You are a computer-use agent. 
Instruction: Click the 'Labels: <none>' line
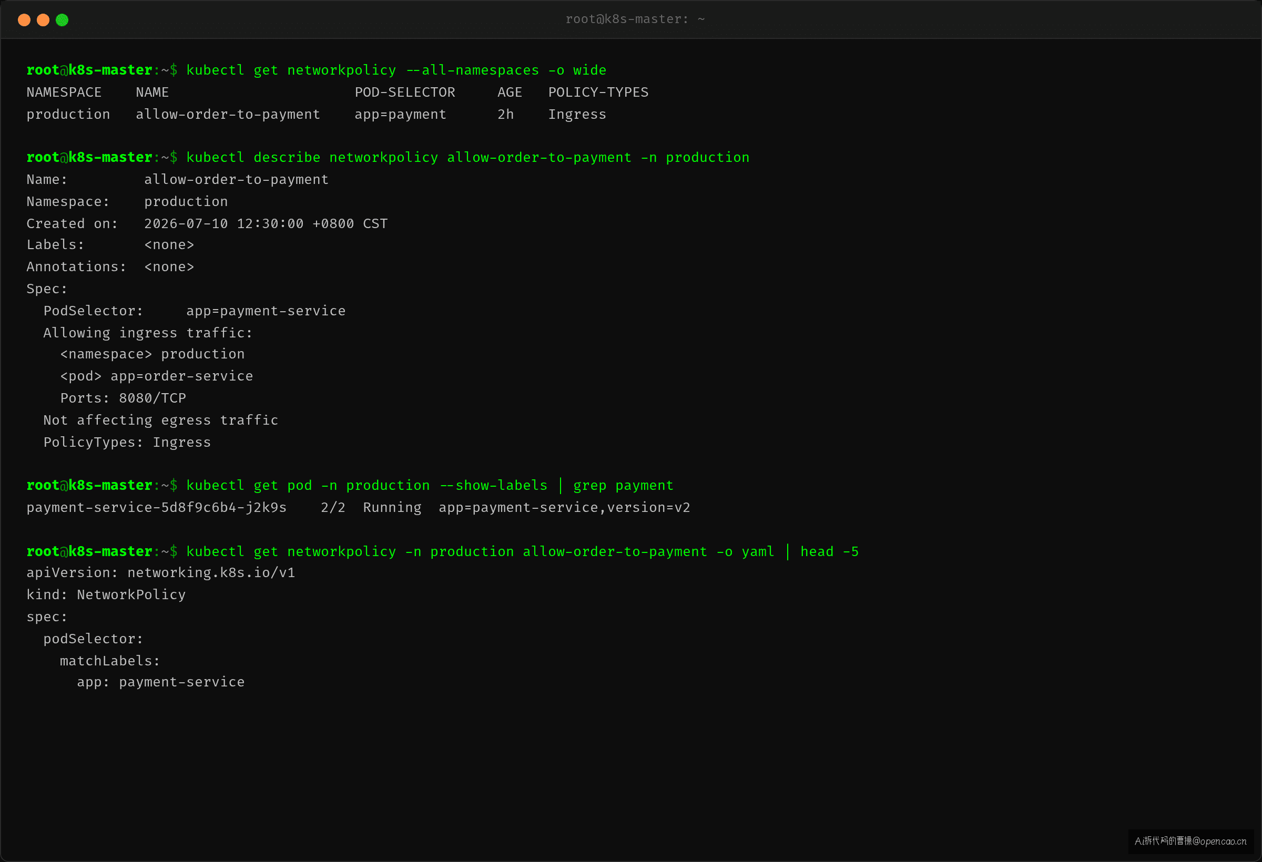pyautogui.click(x=110, y=245)
